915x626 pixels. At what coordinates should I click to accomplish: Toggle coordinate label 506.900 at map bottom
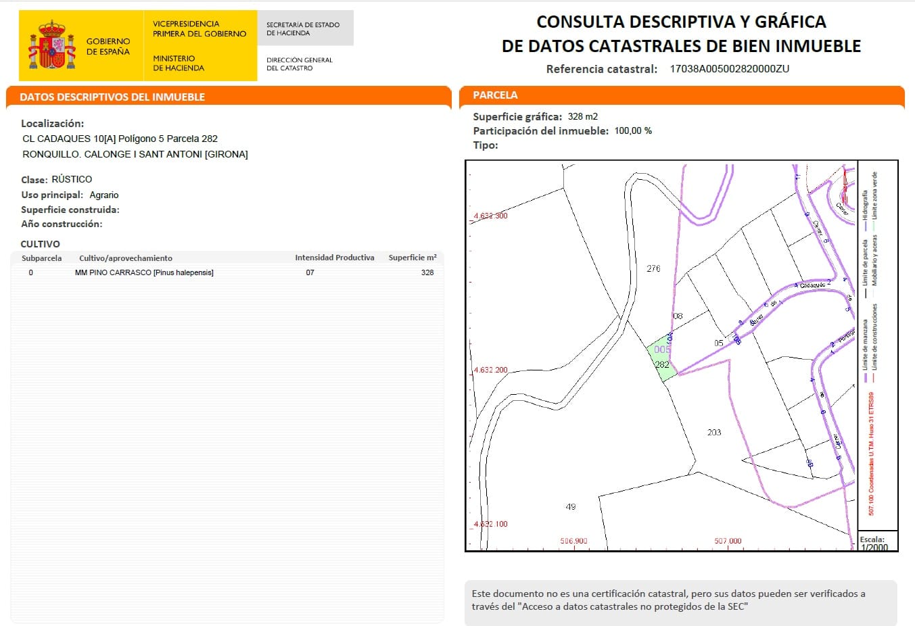pos(573,539)
